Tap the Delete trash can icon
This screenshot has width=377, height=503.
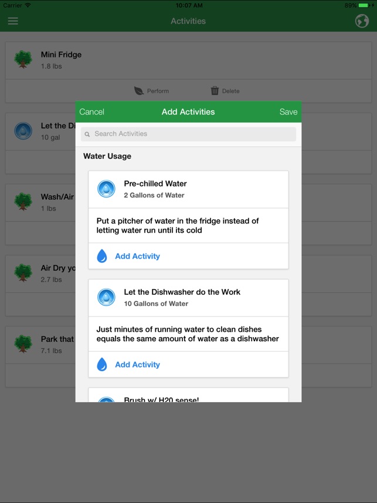(215, 91)
